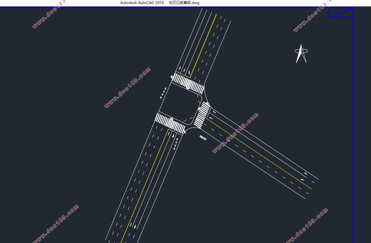Screen dimensions: 371x243
Task: Click the "Autodesk AutoCAD 2016" title text
Action: coord(142,3)
